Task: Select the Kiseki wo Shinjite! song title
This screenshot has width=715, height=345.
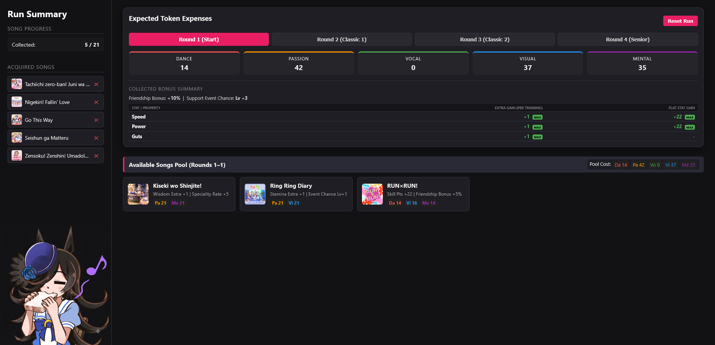Action: [x=177, y=186]
